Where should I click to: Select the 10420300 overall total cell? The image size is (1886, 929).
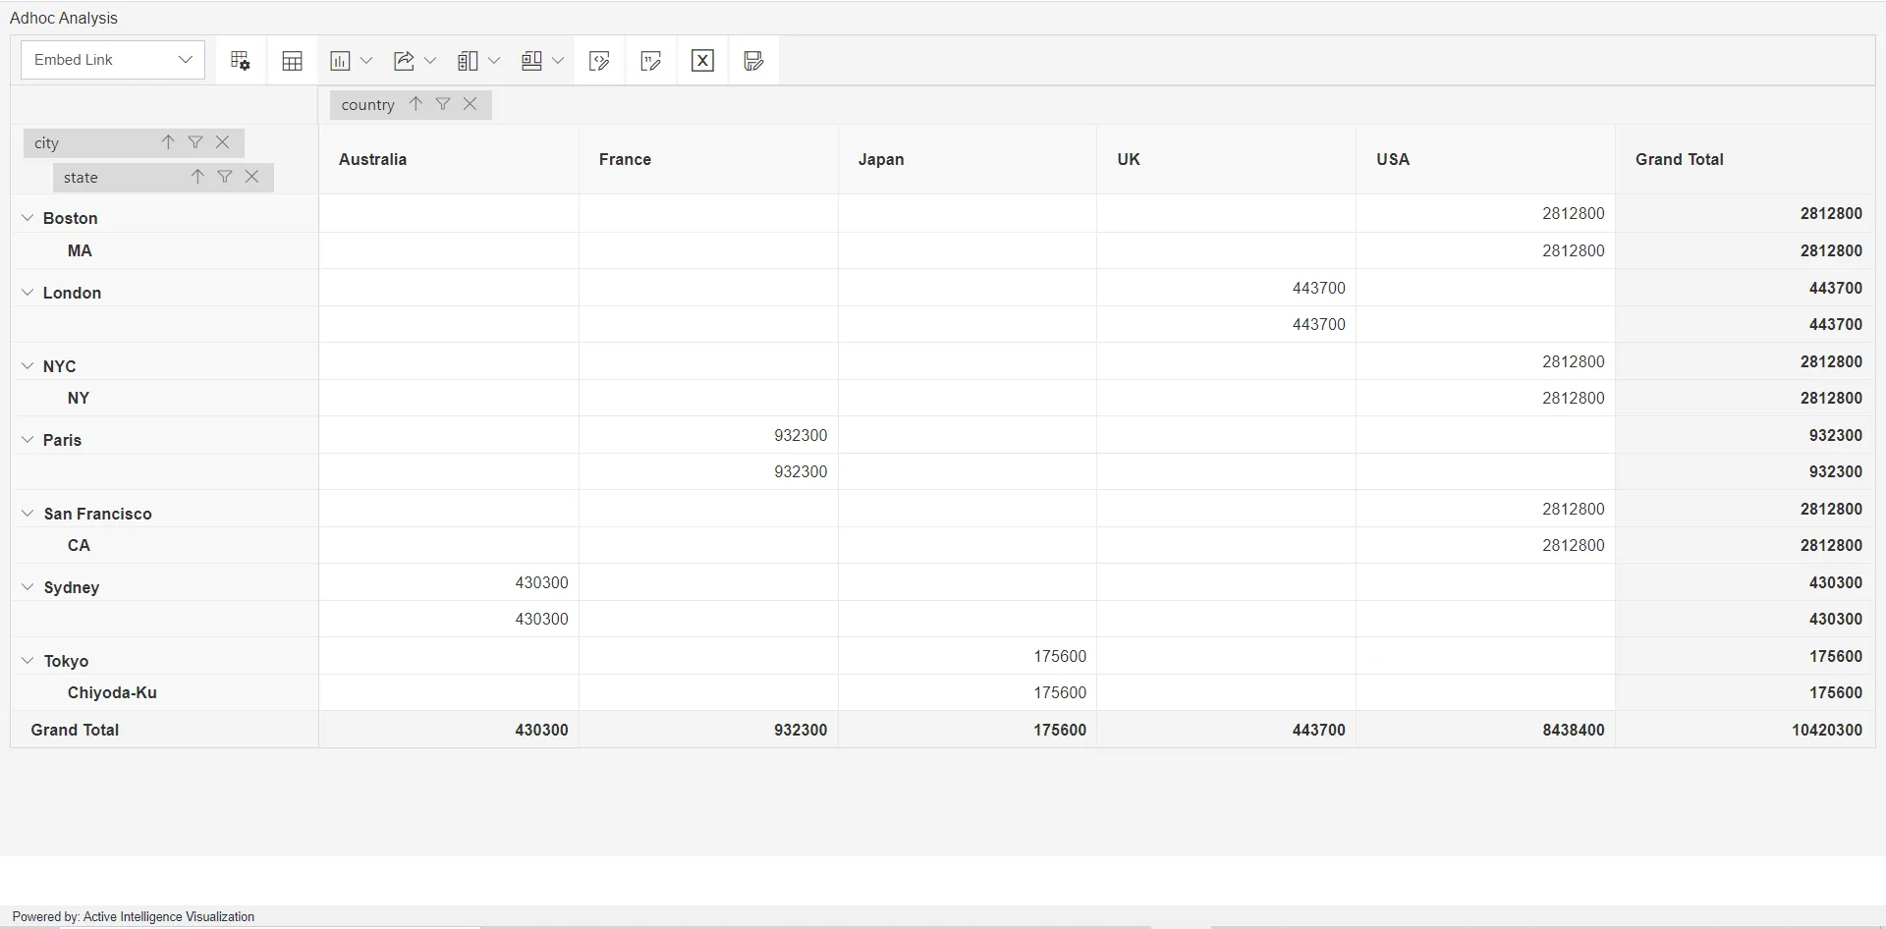point(1746,730)
